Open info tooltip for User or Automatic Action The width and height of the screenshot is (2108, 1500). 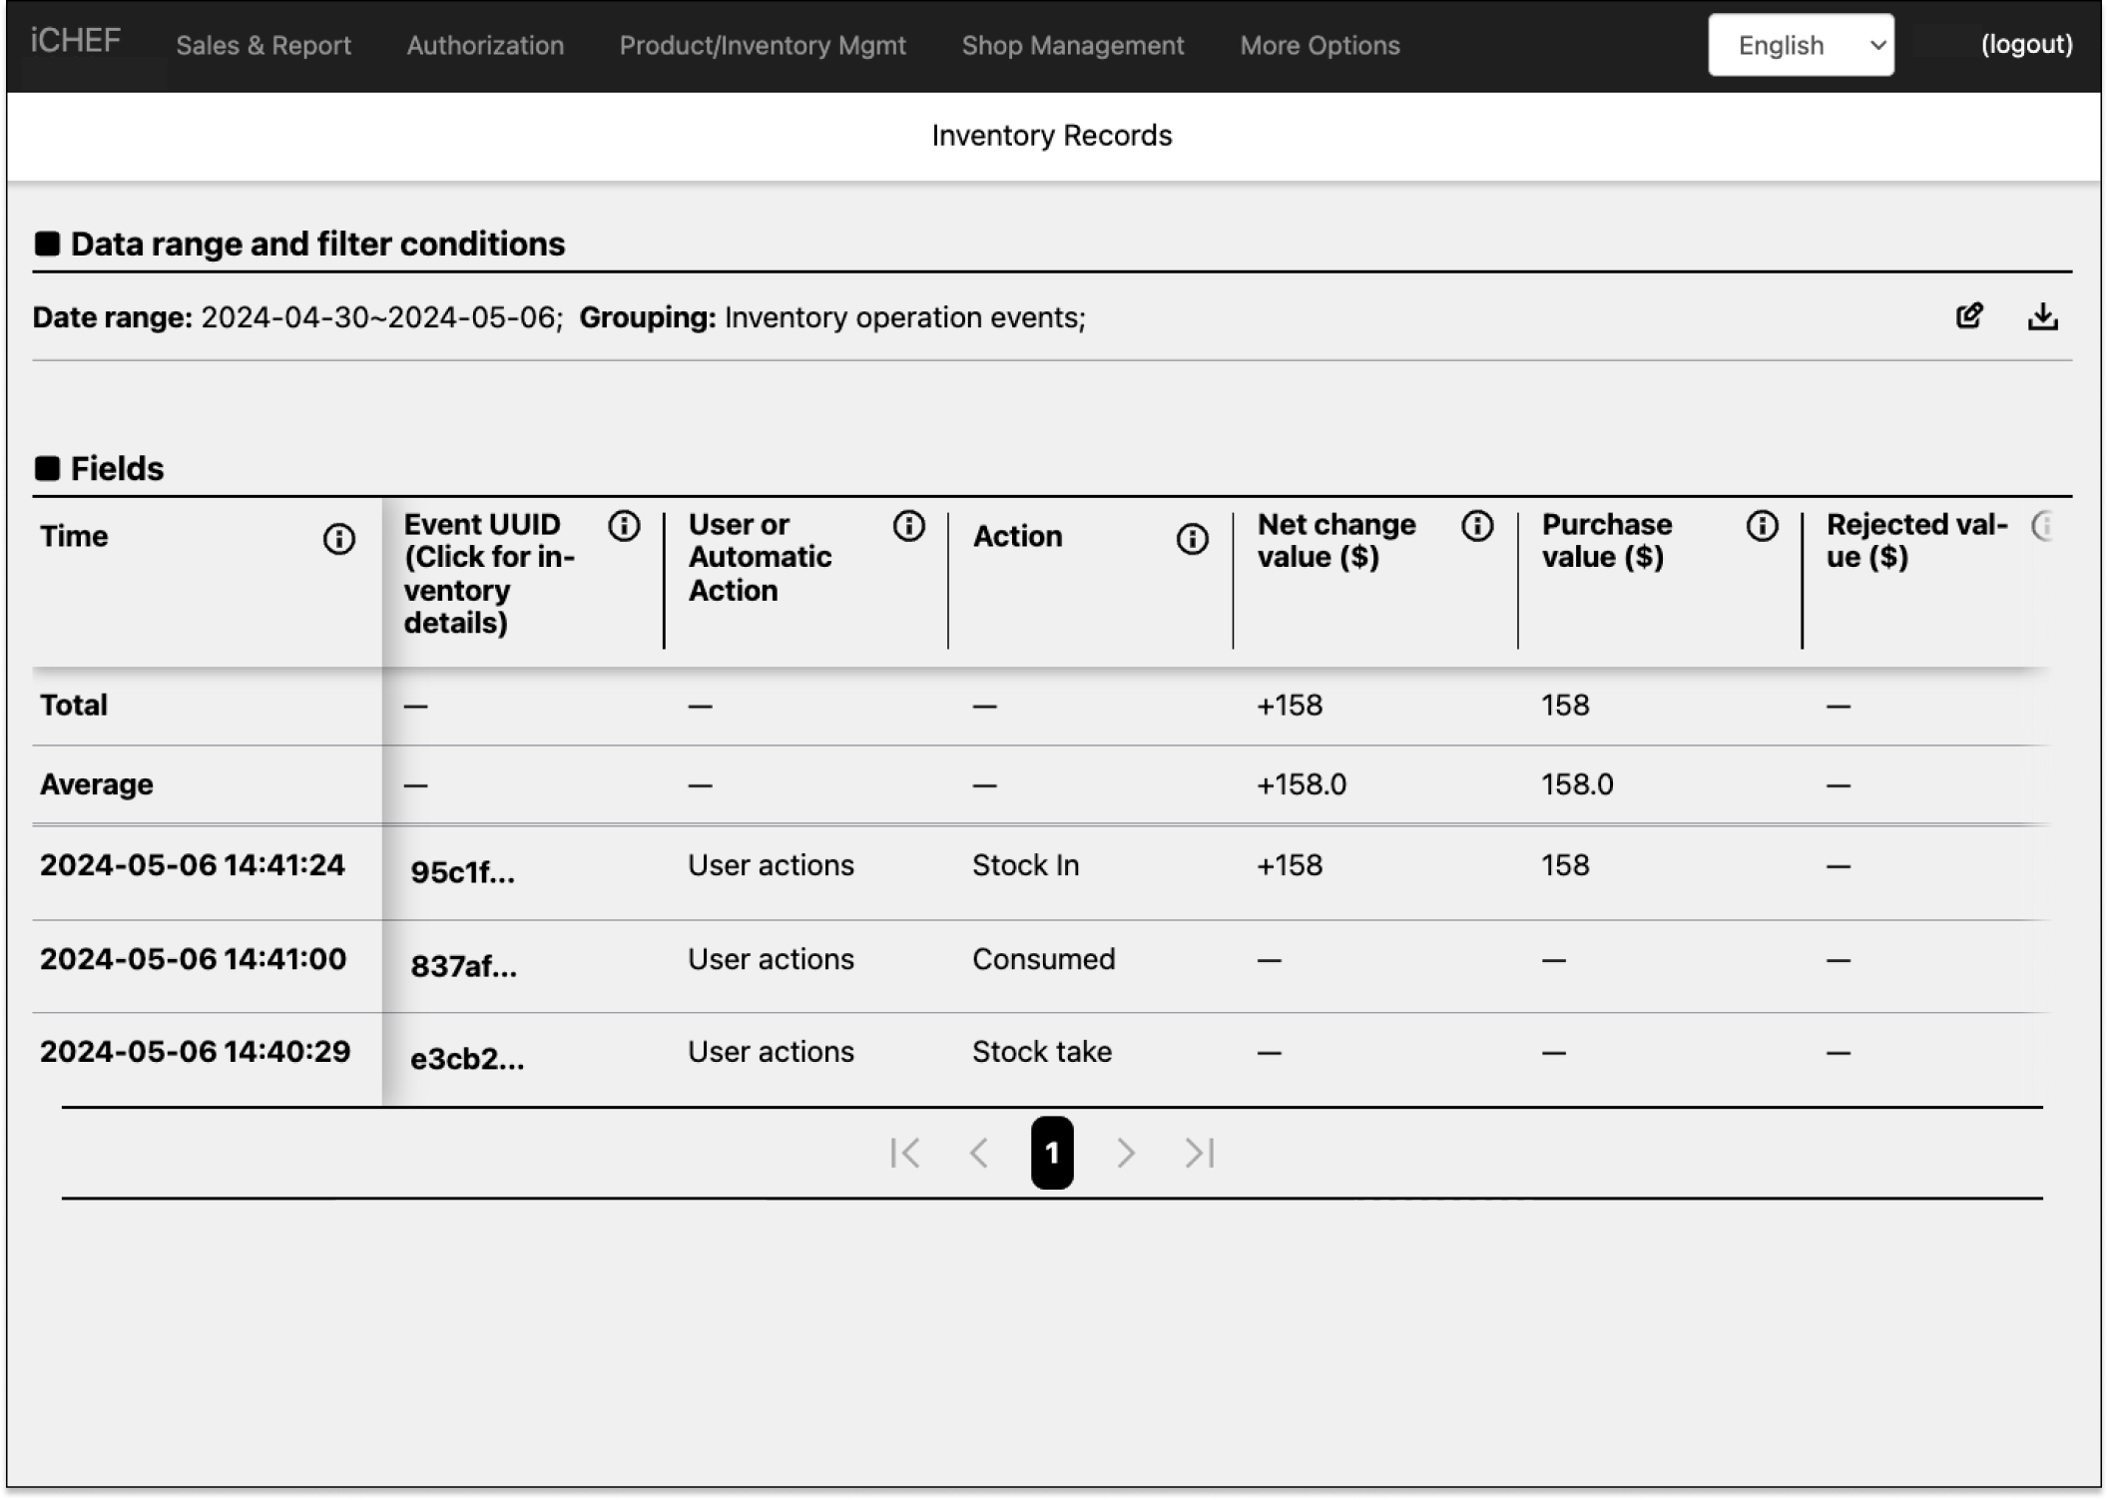(x=908, y=526)
